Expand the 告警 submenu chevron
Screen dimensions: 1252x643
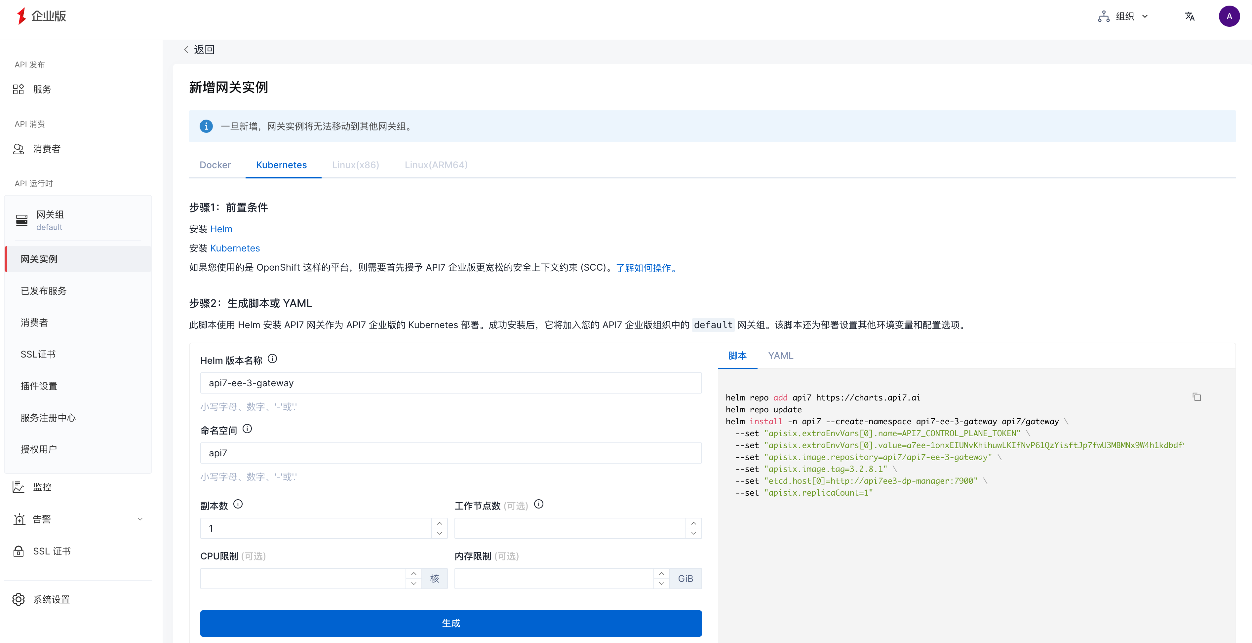point(140,519)
